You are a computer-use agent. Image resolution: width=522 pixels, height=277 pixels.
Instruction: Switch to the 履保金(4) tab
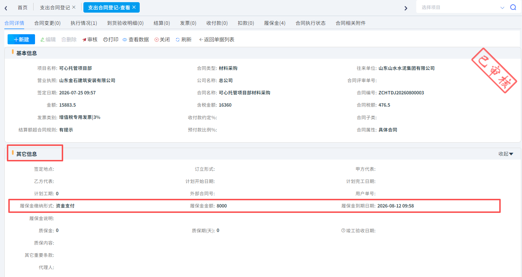click(275, 23)
